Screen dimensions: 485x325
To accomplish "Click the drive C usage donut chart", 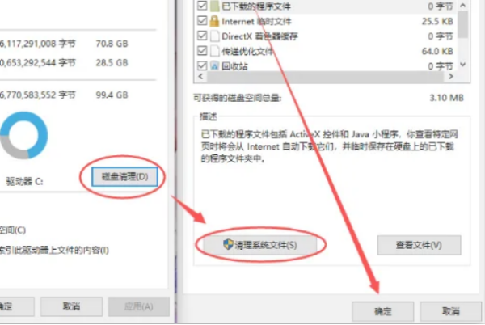I will (x=23, y=135).
